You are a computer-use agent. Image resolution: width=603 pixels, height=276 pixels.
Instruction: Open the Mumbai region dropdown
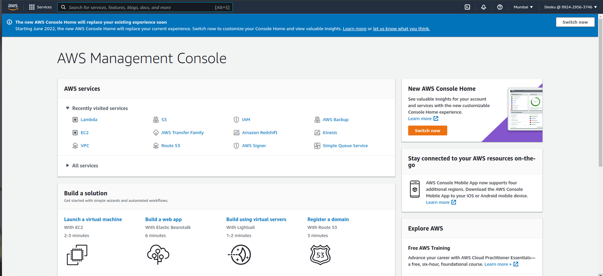tap(523, 7)
